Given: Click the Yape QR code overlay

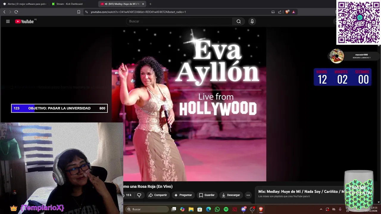Looking at the screenshot, I should 358,23.
